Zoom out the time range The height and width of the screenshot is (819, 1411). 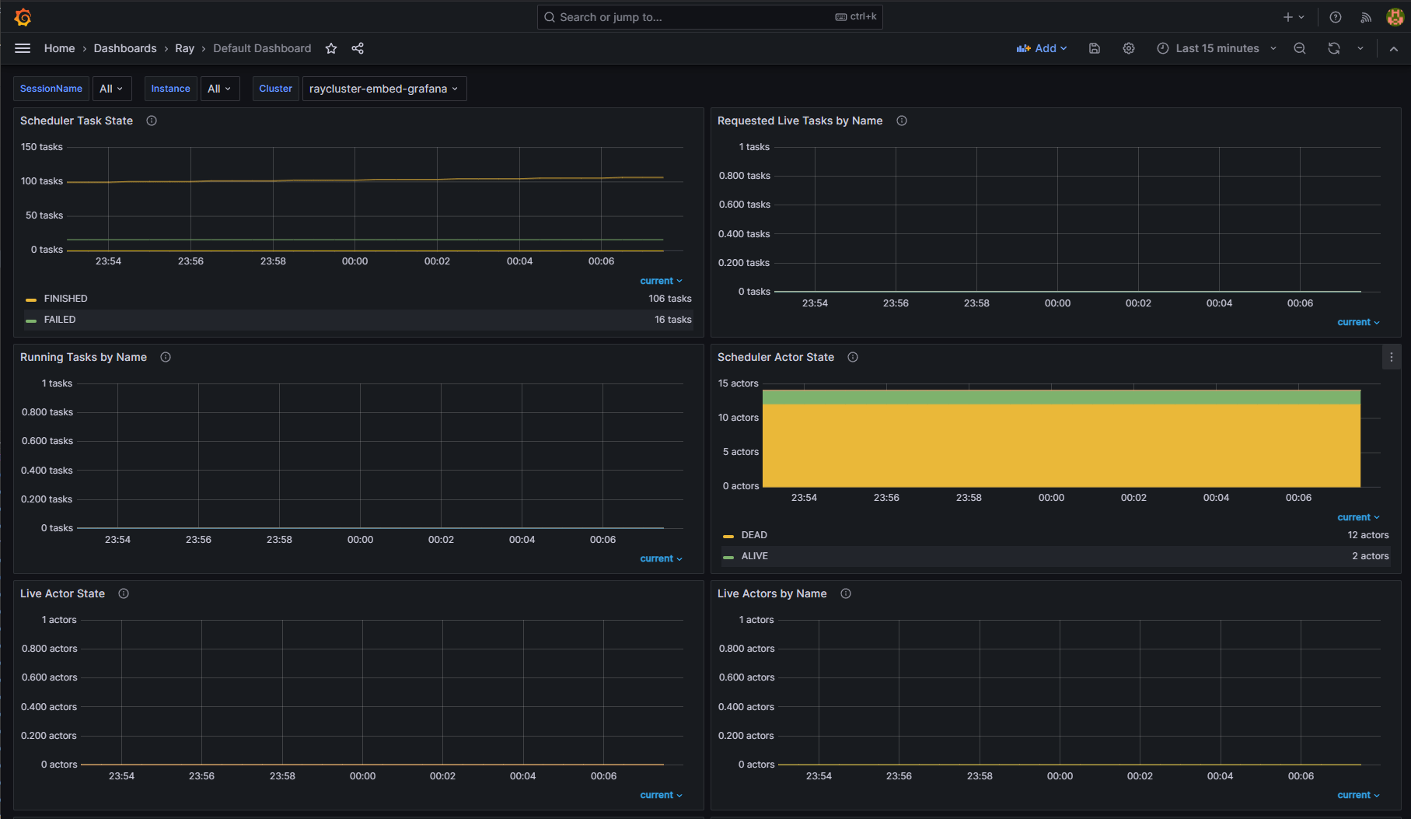click(1300, 48)
